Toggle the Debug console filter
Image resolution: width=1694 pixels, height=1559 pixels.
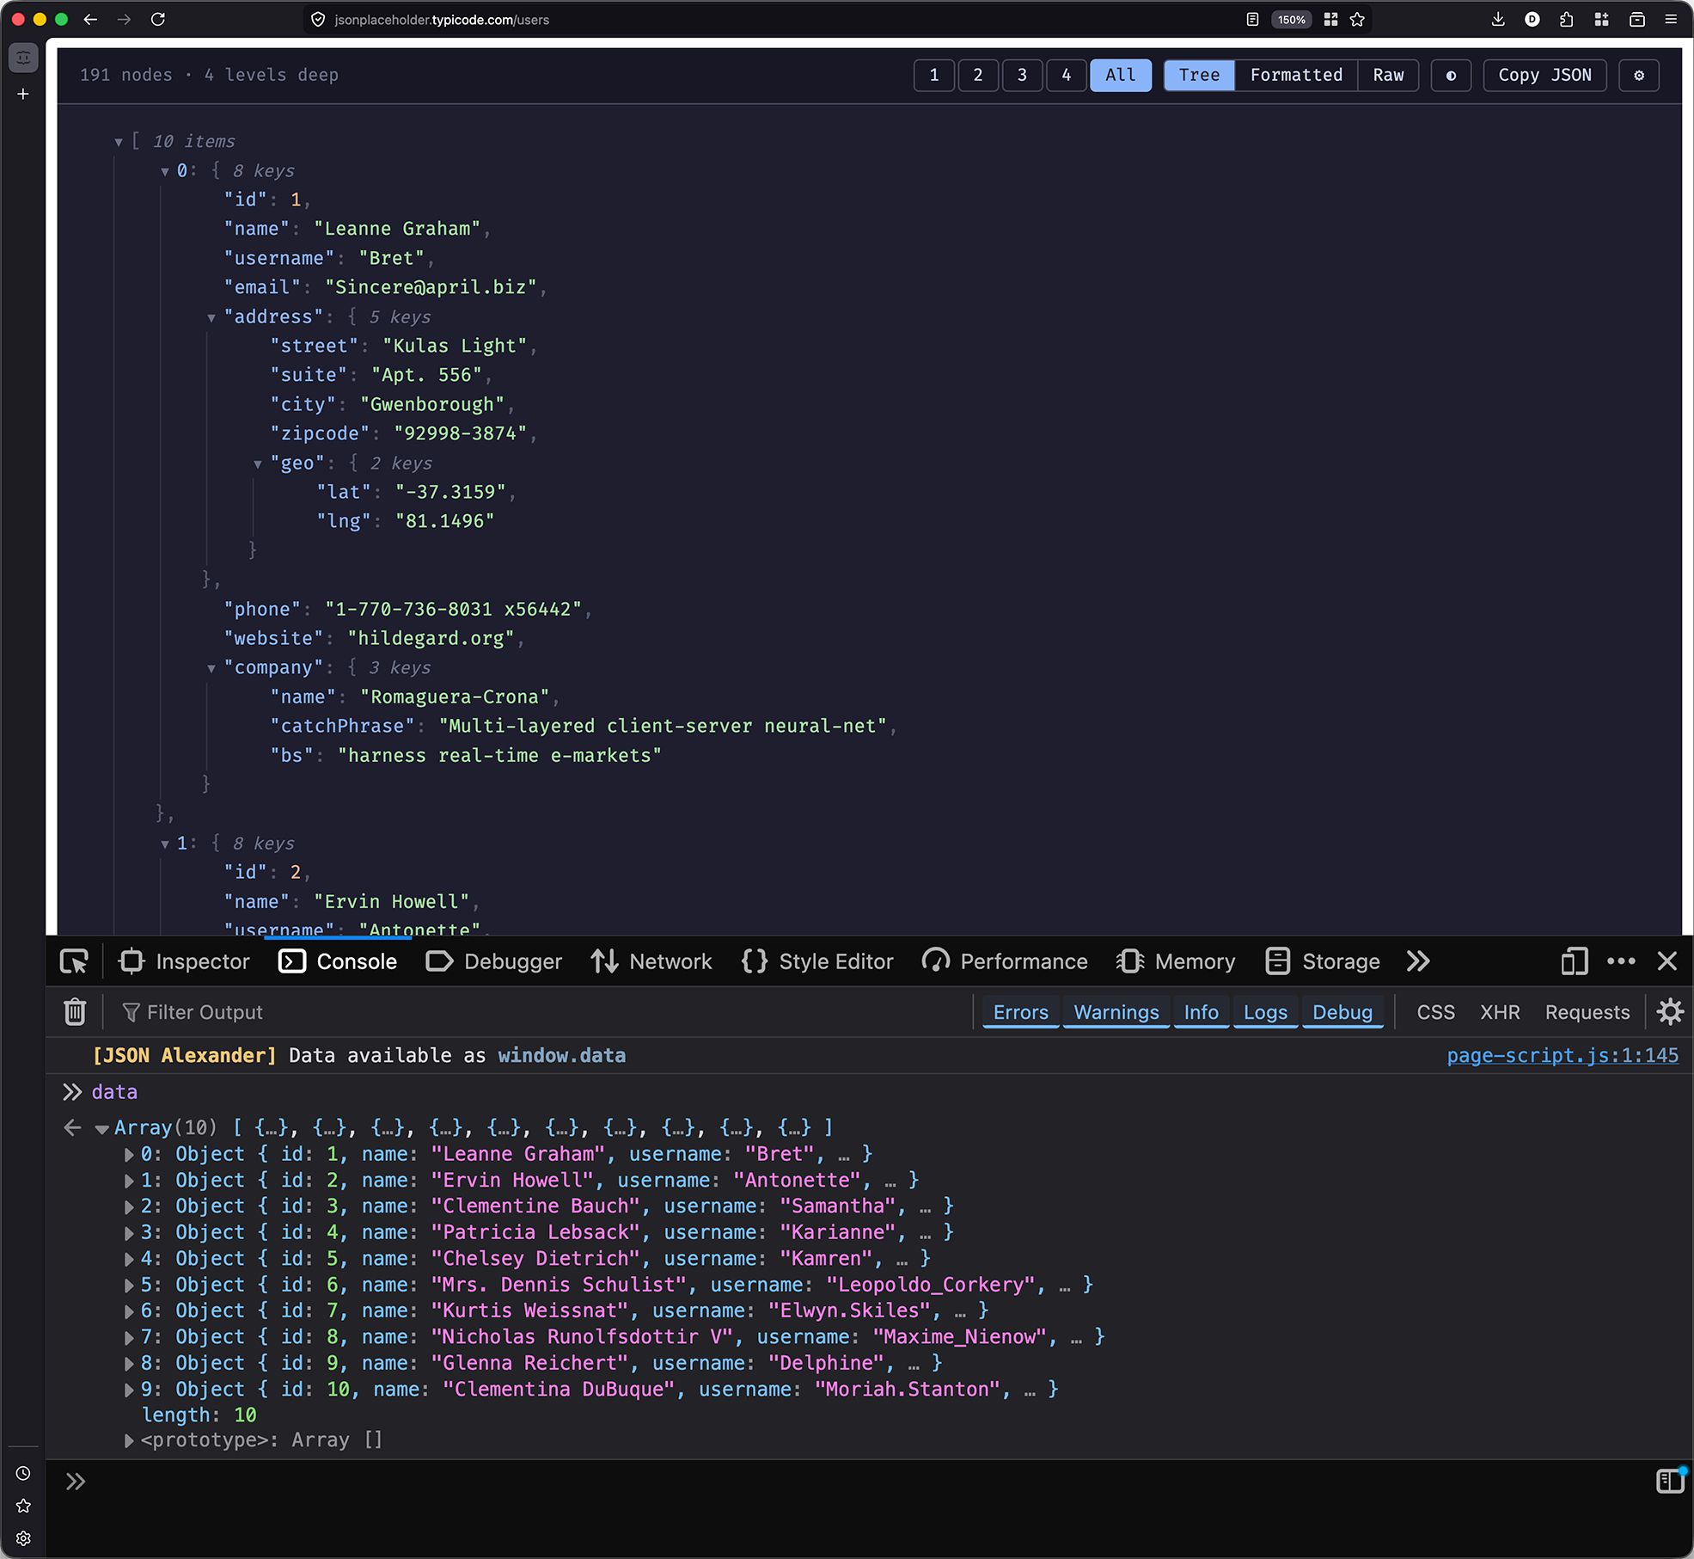(x=1342, y=1012)
